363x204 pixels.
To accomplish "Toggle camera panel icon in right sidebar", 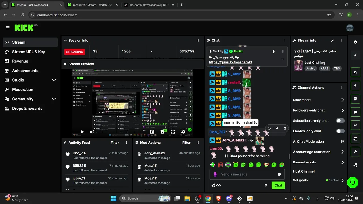I will coord(355,139).
